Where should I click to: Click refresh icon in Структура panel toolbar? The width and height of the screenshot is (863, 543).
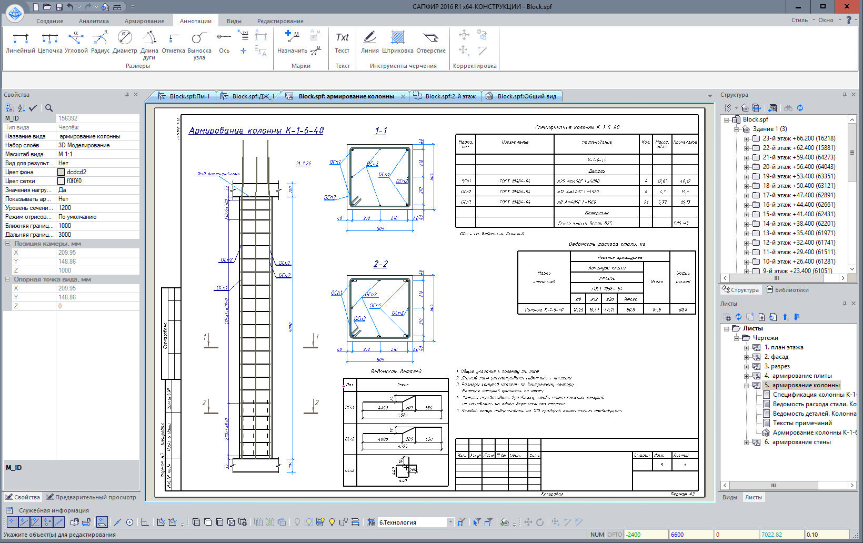coord(800,108)
